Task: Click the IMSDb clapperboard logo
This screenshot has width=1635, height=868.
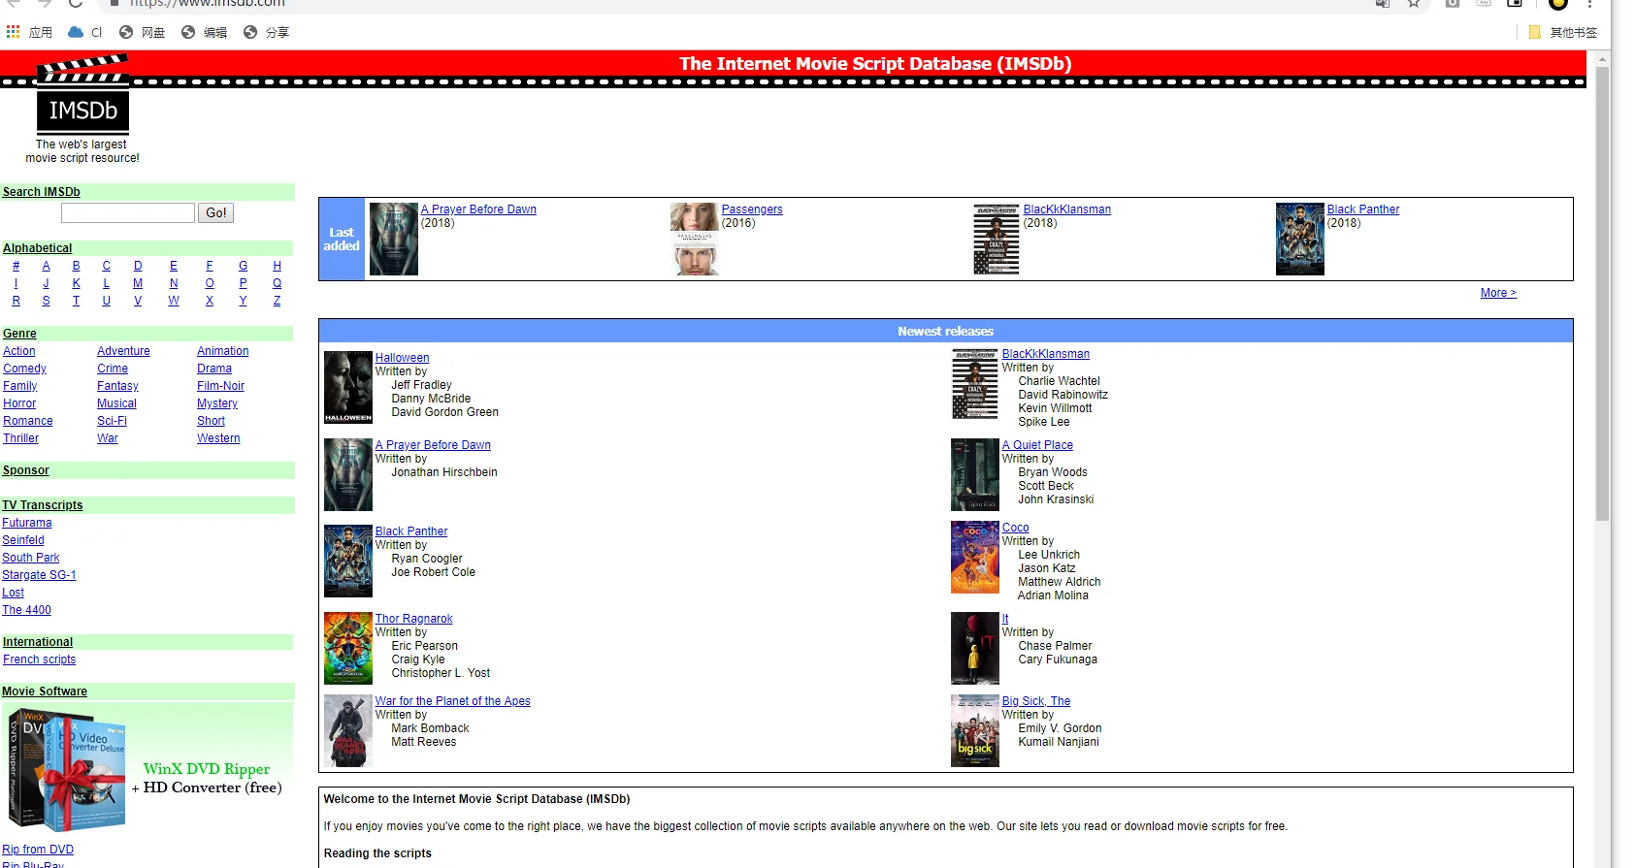Action: [82, 94]
